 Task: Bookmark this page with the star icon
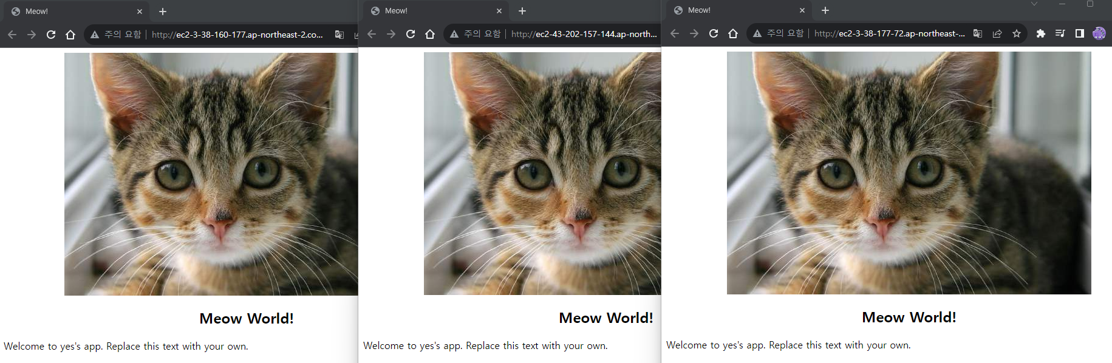[1017, 33]
